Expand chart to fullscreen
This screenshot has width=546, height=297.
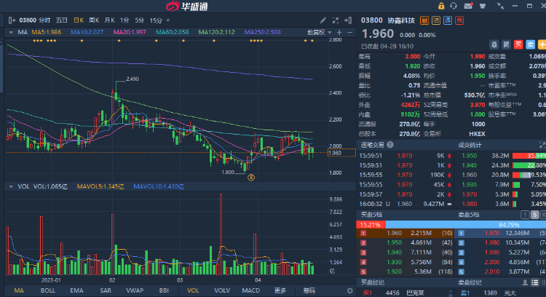tap(336, 20)
